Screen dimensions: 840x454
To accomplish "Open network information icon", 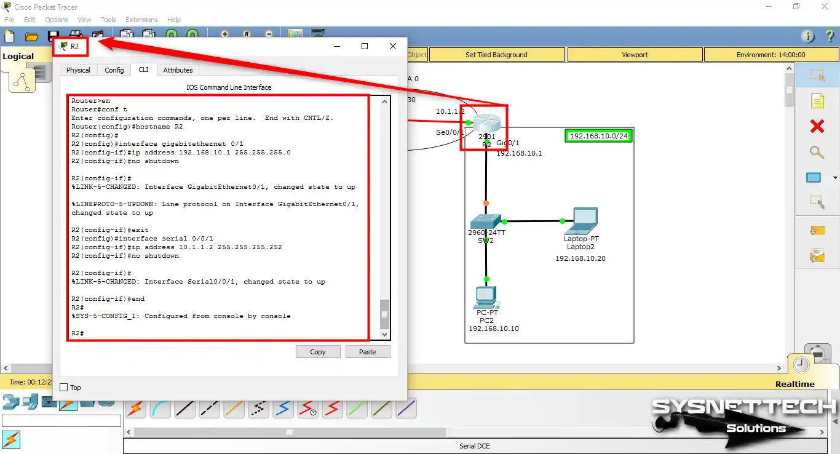I will coord(808,36).
